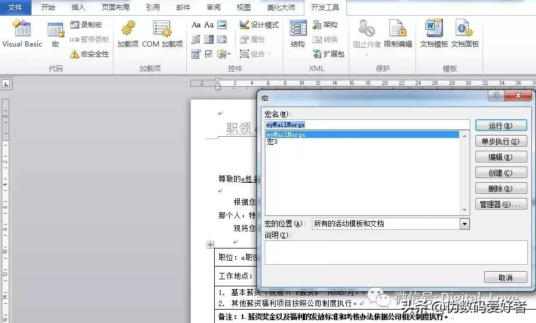Image resolution: width=536 pixels, height=323 pixels.
Task: Open 宏安全性 macro security settings
Action: click(x=89, y=54)
